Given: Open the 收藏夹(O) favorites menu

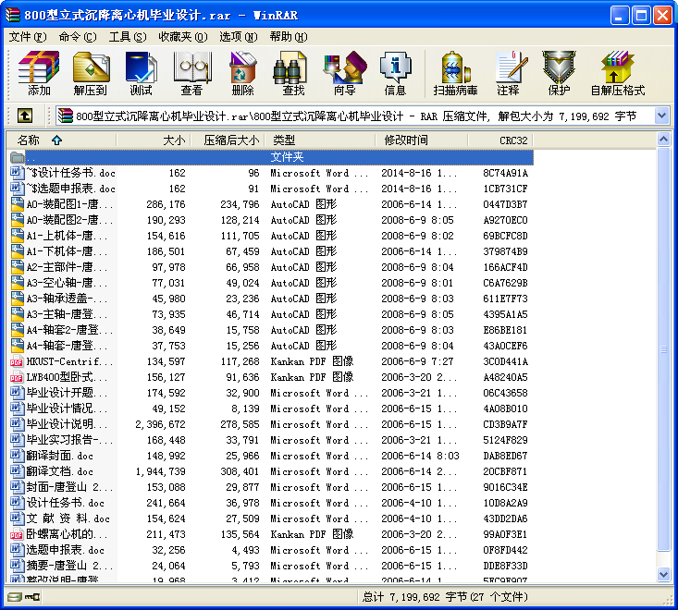Looking at the screenshot, I should [180, 37].
